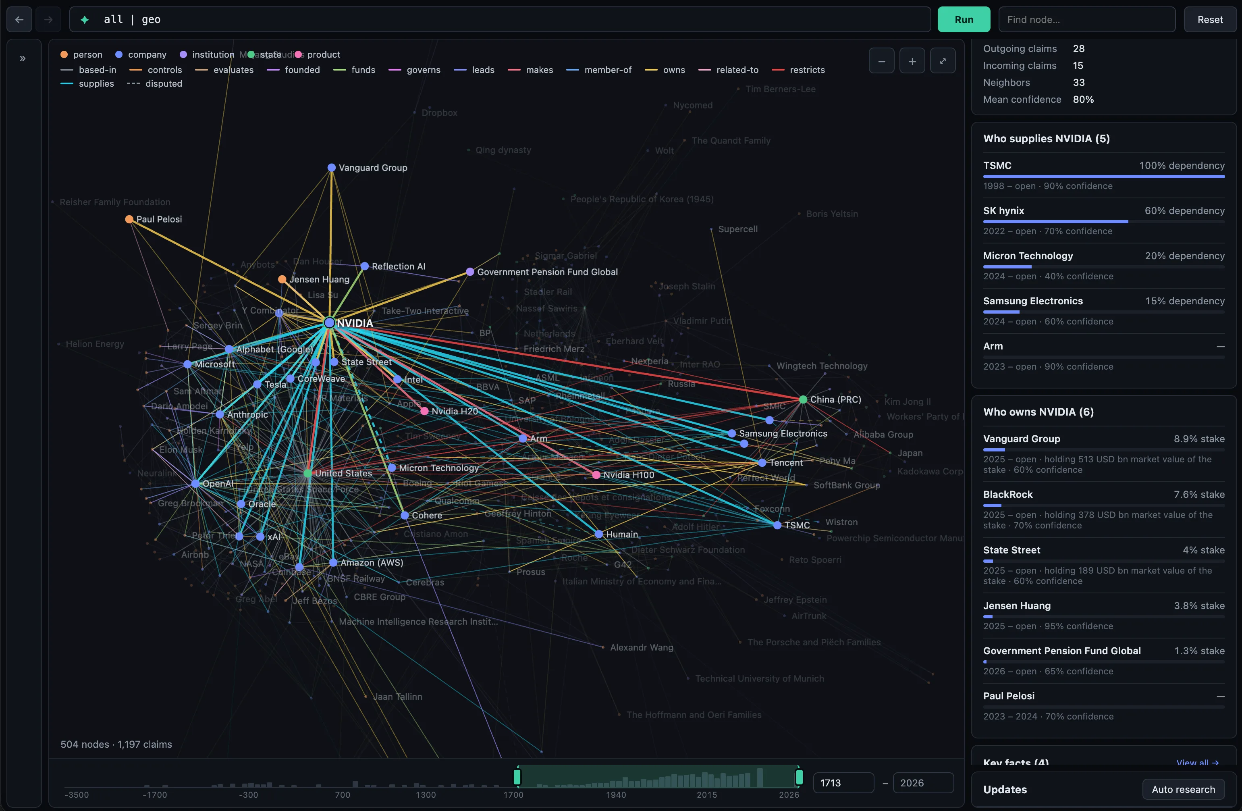This screenshot has width=1242, height=811.
Task: Zoom out with the minus button
Action: 881,61
